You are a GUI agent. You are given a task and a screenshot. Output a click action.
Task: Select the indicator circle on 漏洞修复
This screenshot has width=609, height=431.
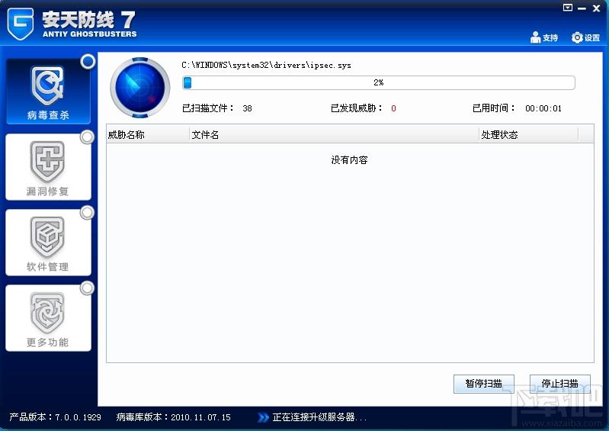pos(86,138)
